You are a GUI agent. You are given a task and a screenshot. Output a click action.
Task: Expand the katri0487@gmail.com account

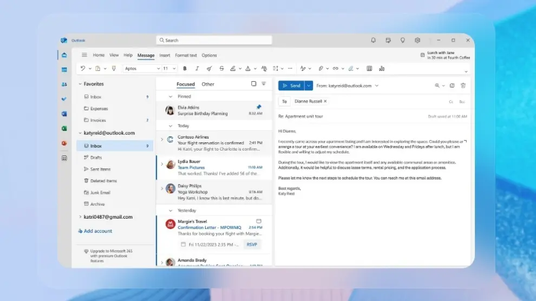[80, 217]
